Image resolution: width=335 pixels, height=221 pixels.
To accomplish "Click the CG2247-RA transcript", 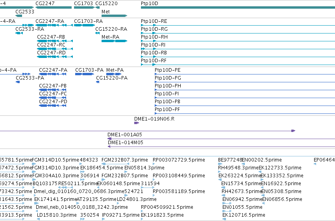I will pyautogui.click(x=54, y=25).
